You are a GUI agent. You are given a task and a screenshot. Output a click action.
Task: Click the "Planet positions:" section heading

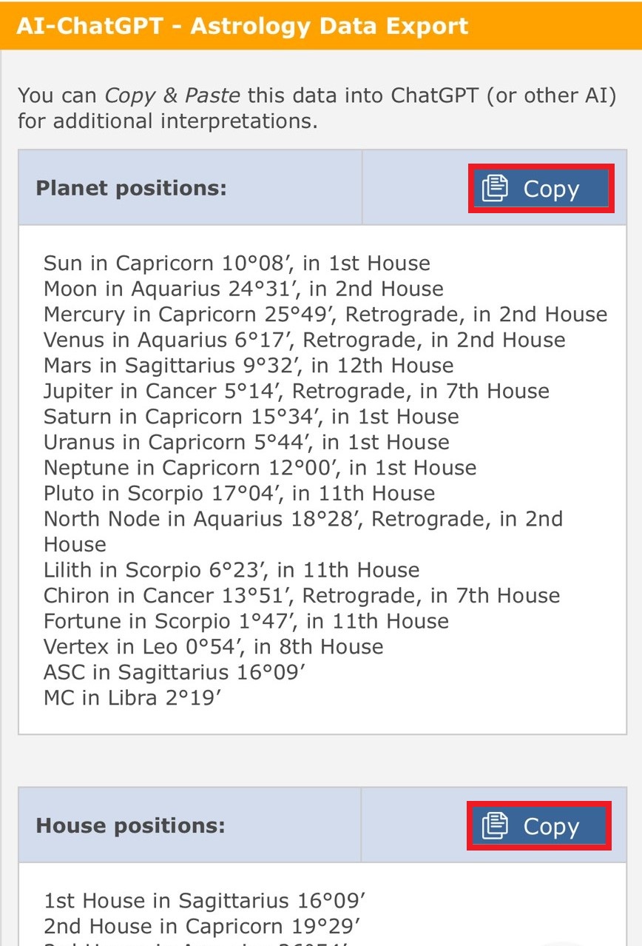(x=131, y=188)
